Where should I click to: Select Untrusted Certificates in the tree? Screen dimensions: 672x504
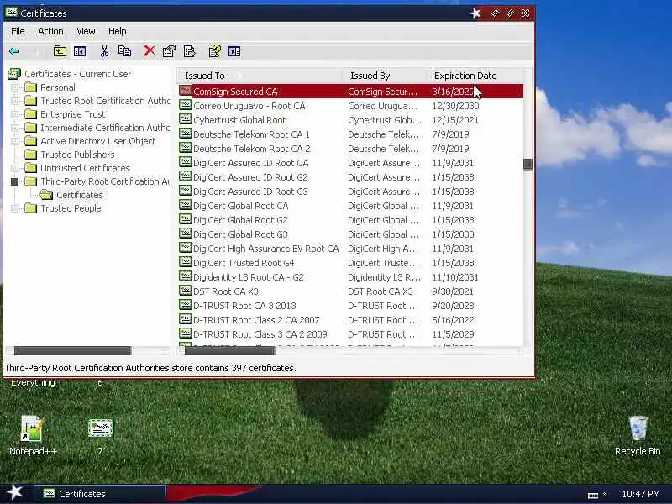(85, 168)
